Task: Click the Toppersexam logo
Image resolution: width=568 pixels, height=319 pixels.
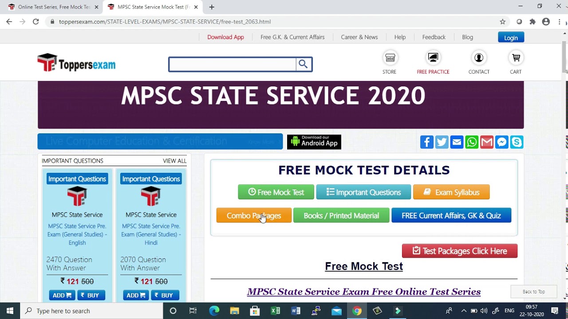Action: pos(76,63)
